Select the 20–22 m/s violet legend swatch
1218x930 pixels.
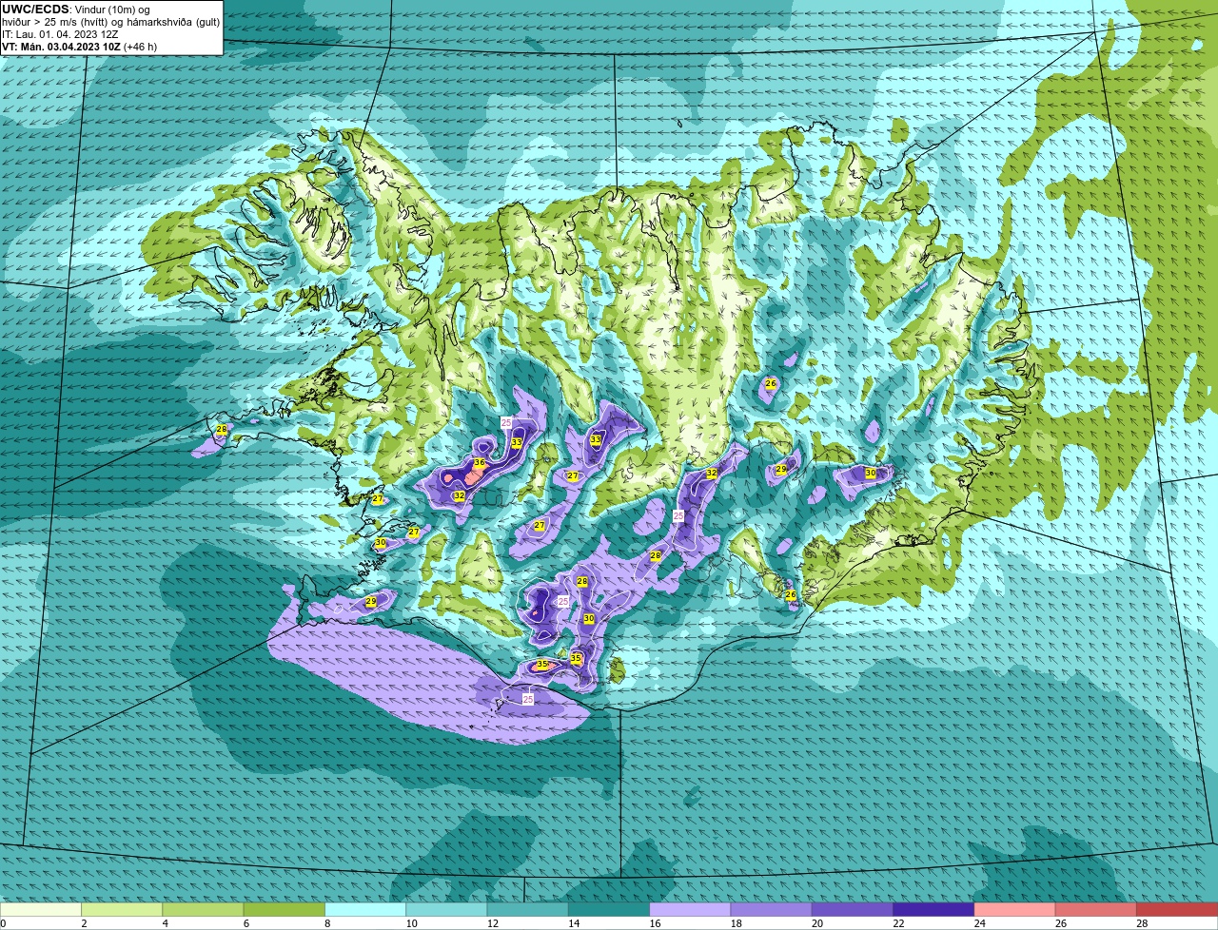[853, 909]
